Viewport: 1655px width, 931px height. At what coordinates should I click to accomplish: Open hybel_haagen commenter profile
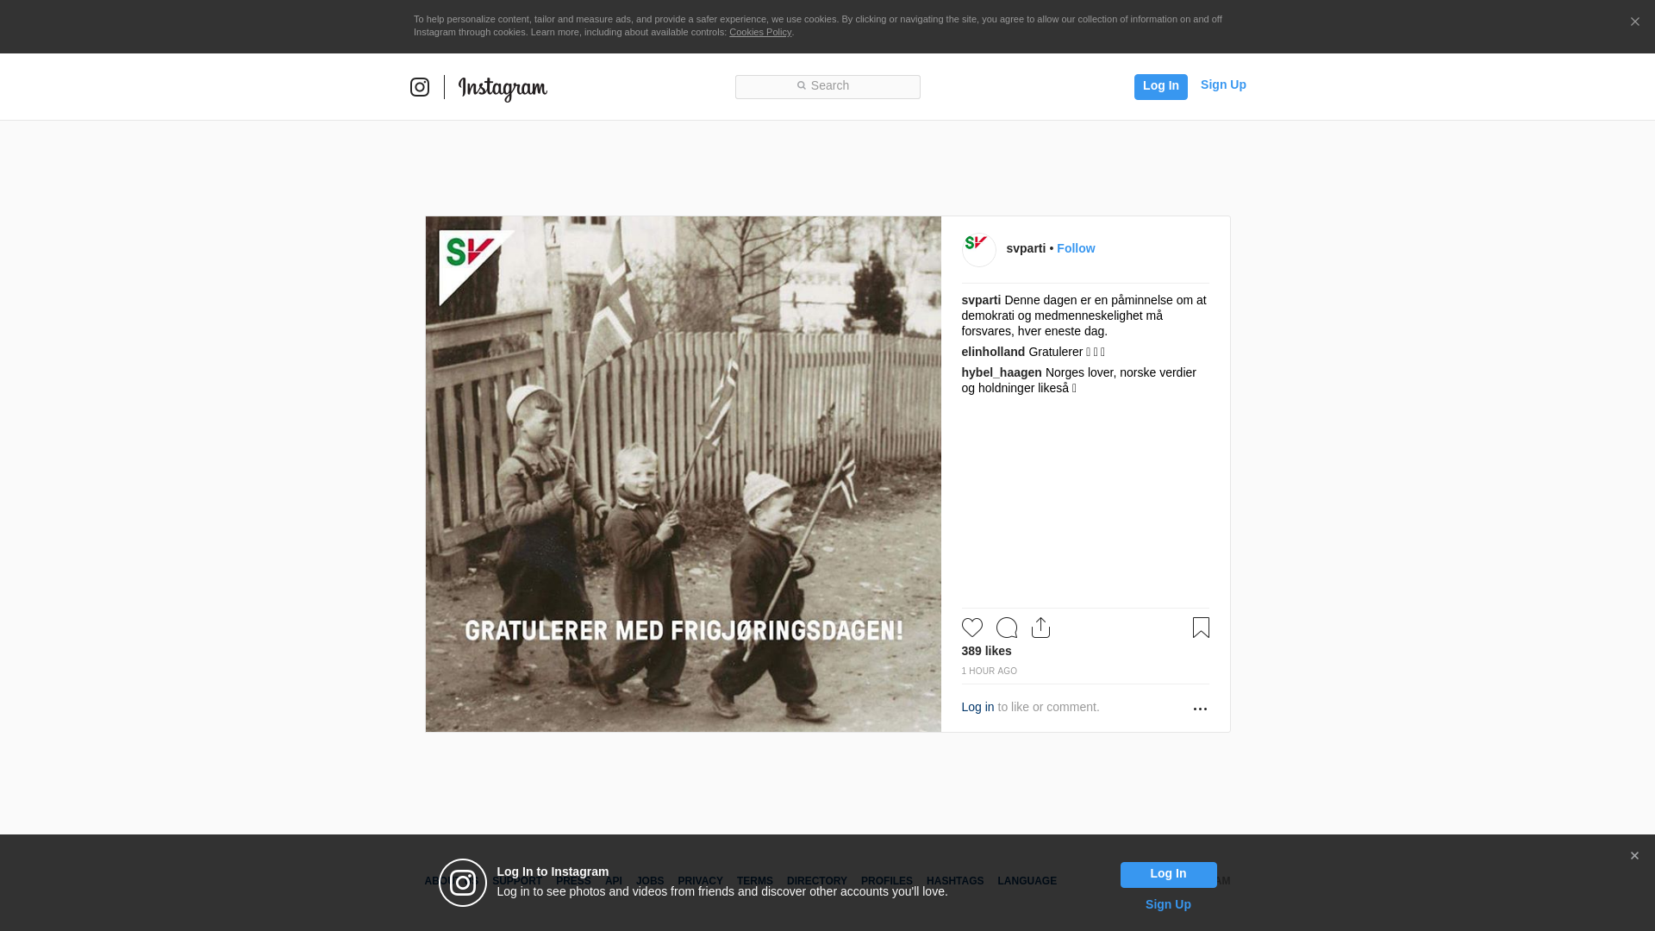tap(1002, 372)
